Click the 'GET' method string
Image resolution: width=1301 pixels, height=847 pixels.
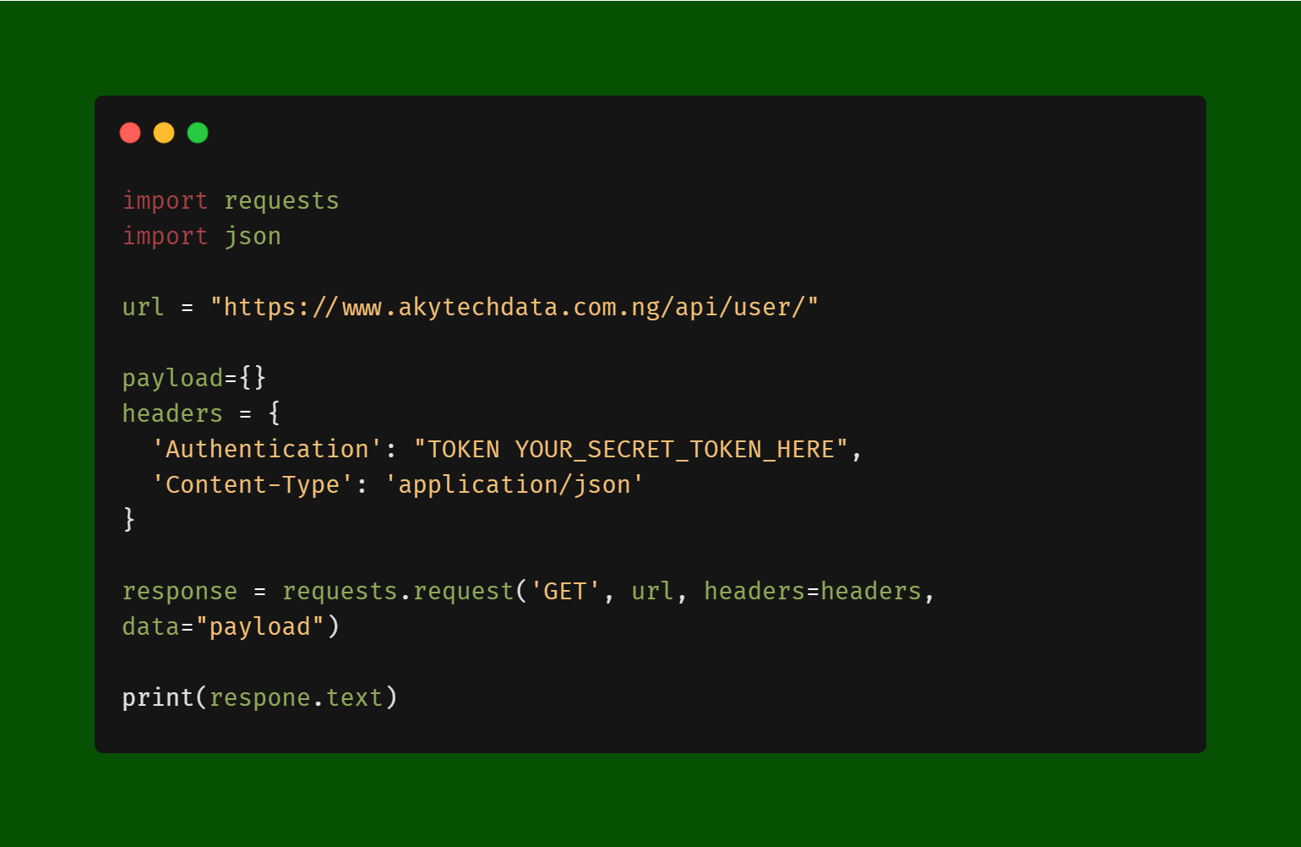tap(565, 591)
